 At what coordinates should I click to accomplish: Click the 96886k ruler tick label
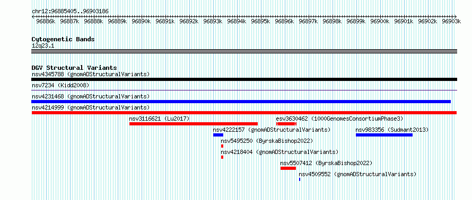tap(46, 21)
